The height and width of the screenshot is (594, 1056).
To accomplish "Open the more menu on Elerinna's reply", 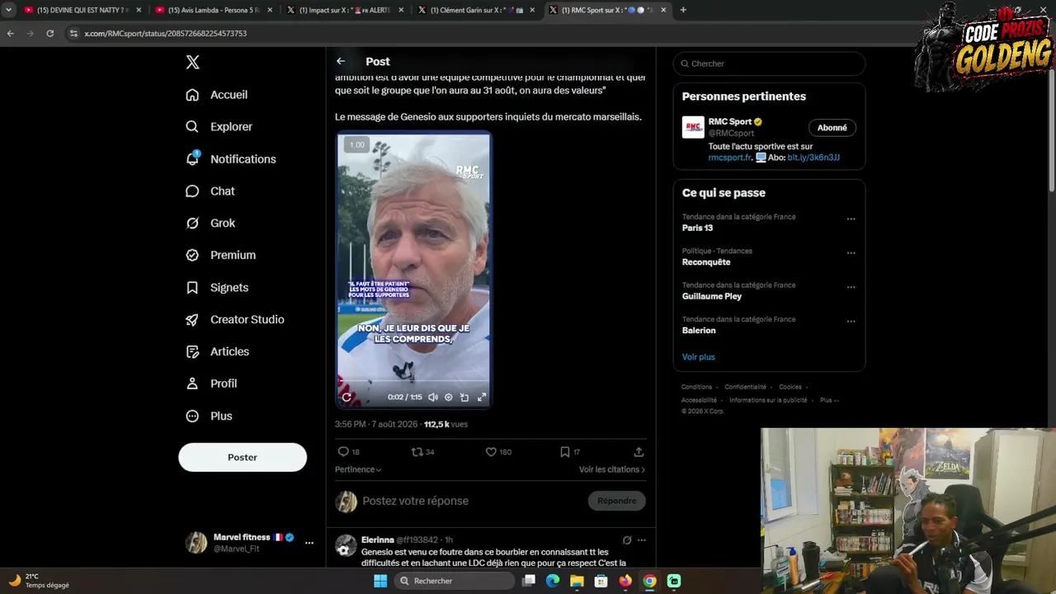I will pos(642,540).
